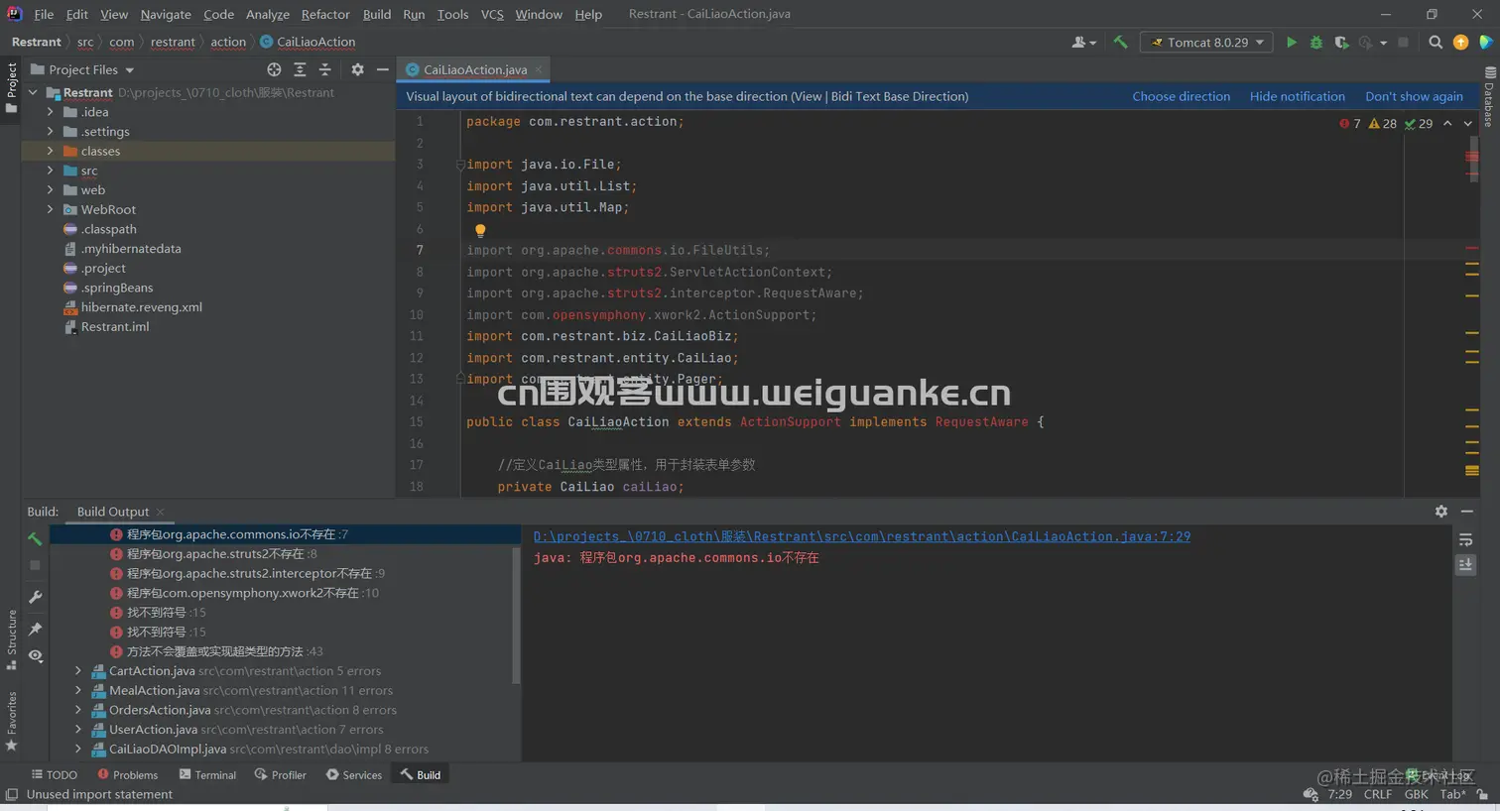Go to previous highlighted error arrow
The width and height of the screenshot is (1500, 811).
pos(1447,124)
